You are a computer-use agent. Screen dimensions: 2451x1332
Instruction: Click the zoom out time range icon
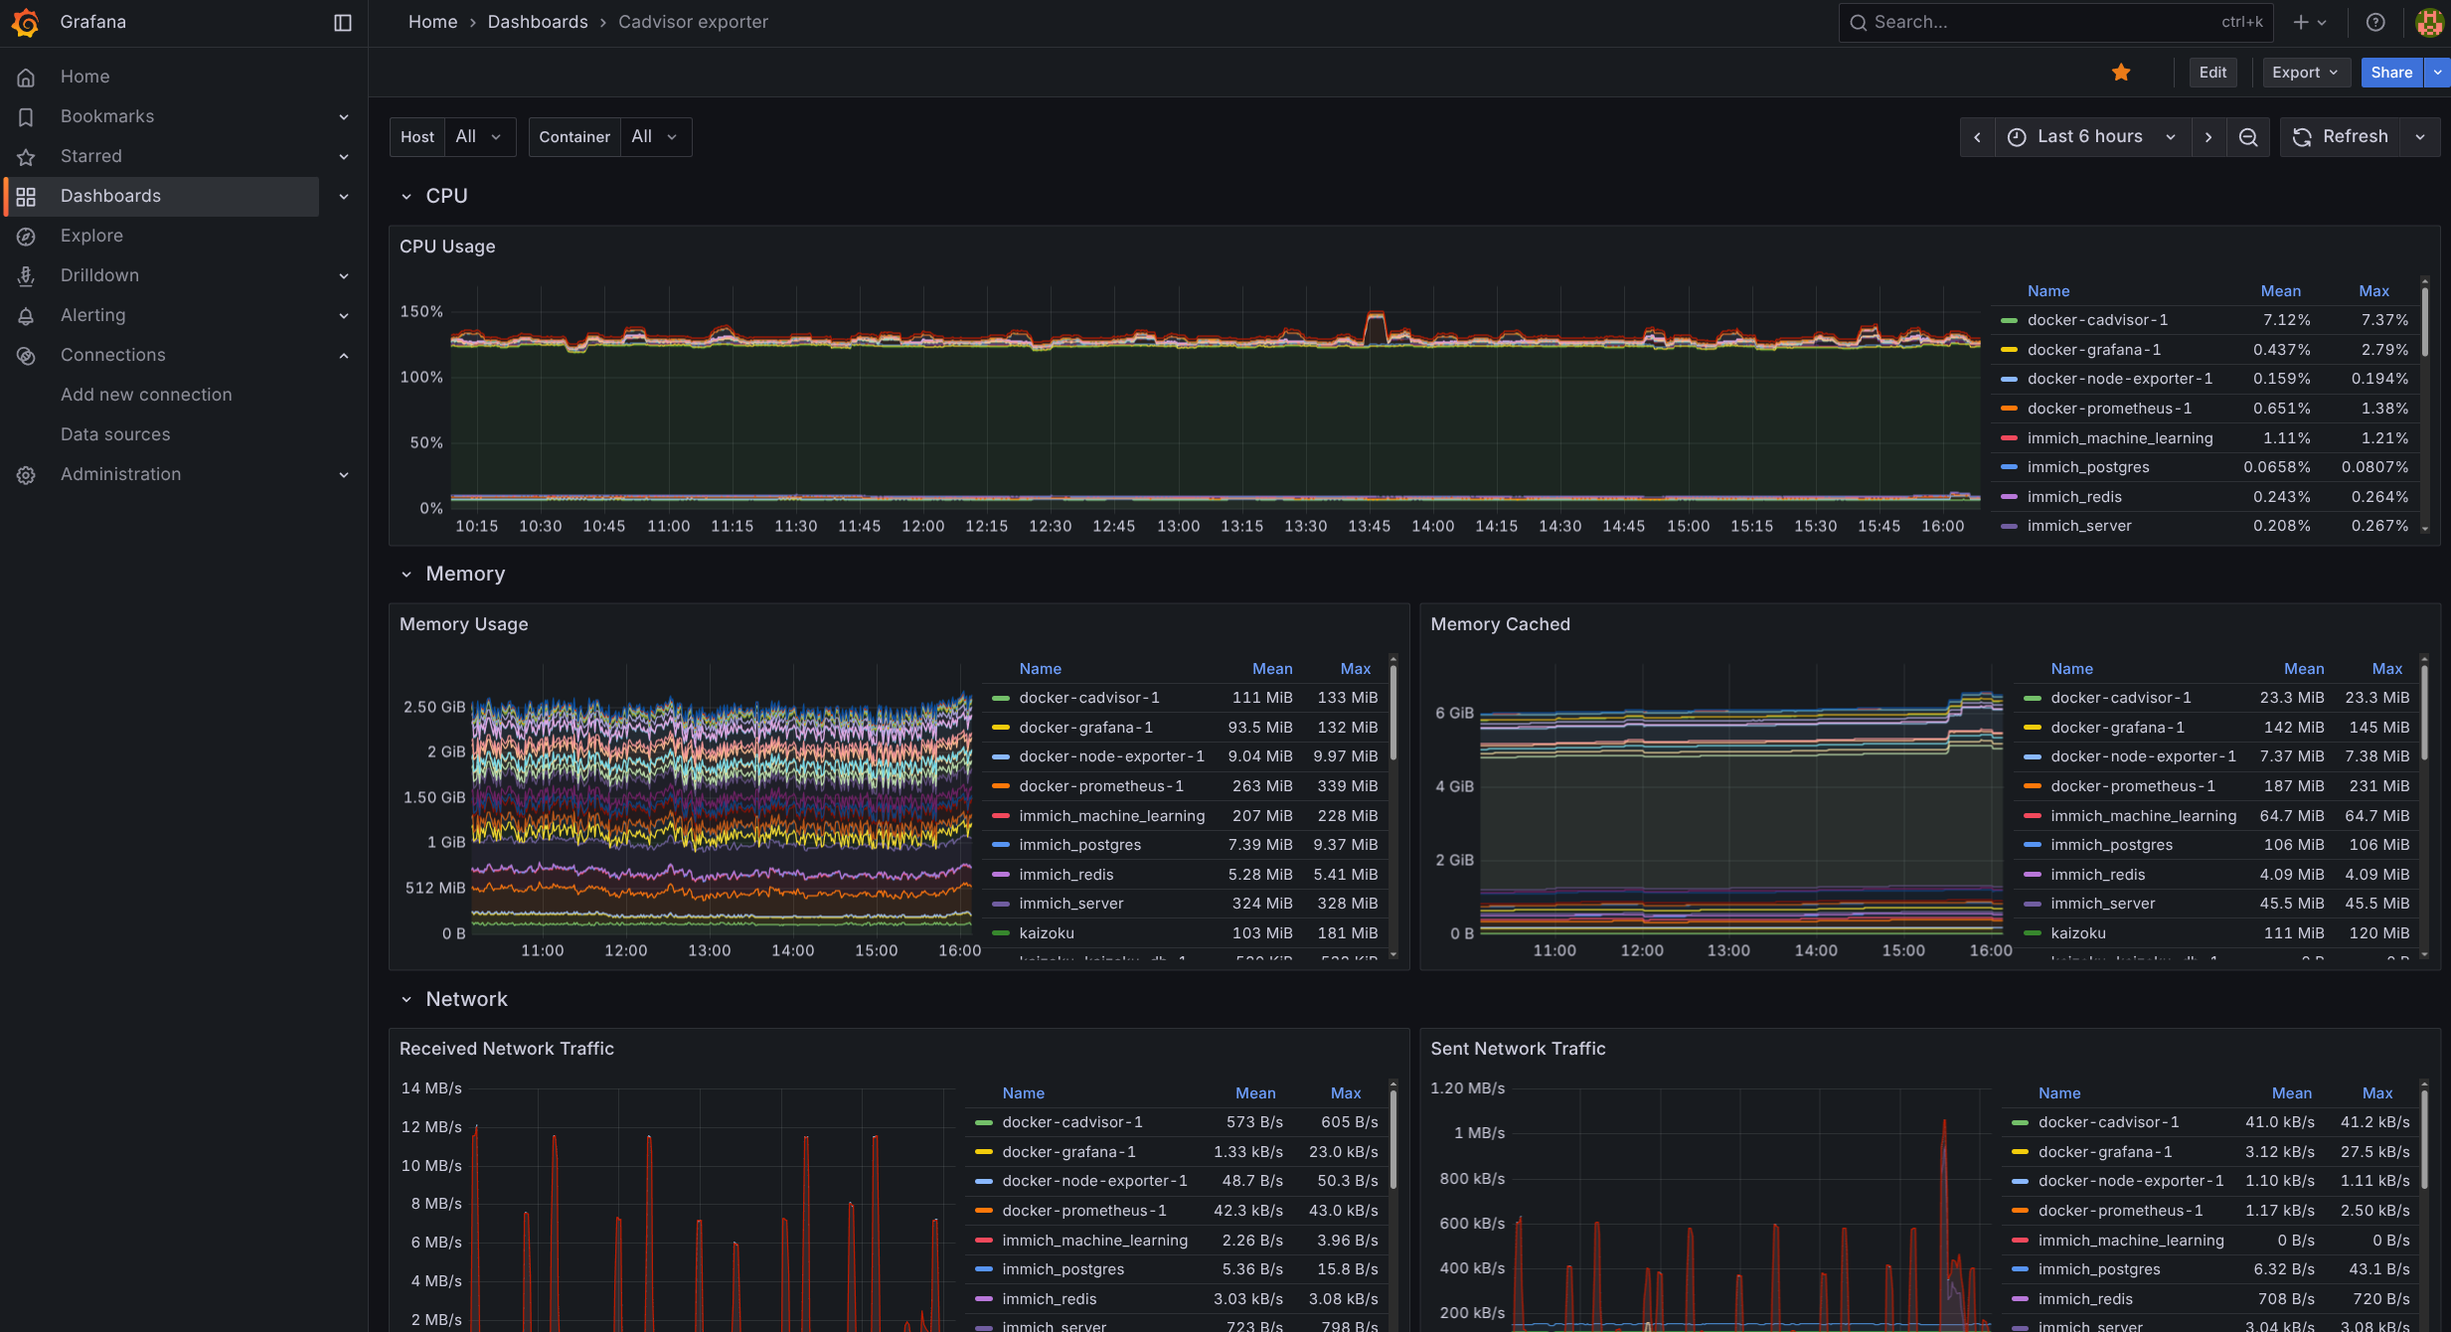(x=2248, y=137)
